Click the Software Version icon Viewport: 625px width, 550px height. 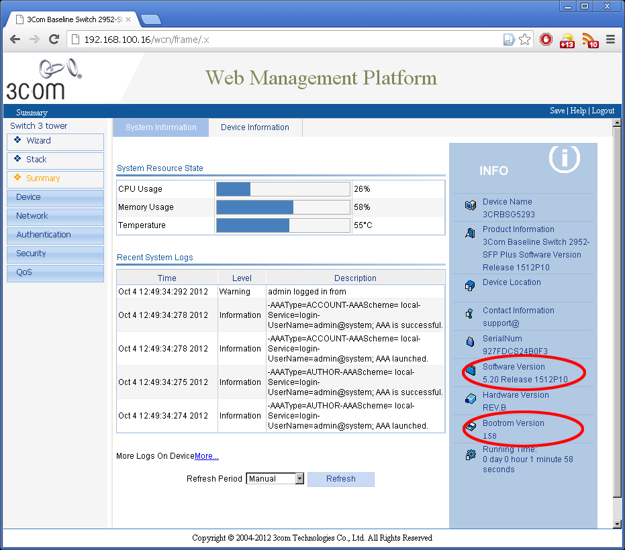coord(471,370)
